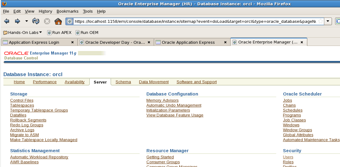The width and height of the screenshot is (340, 167).
Task: Open the Archive Logs link
Action: (x=22, y=130)
